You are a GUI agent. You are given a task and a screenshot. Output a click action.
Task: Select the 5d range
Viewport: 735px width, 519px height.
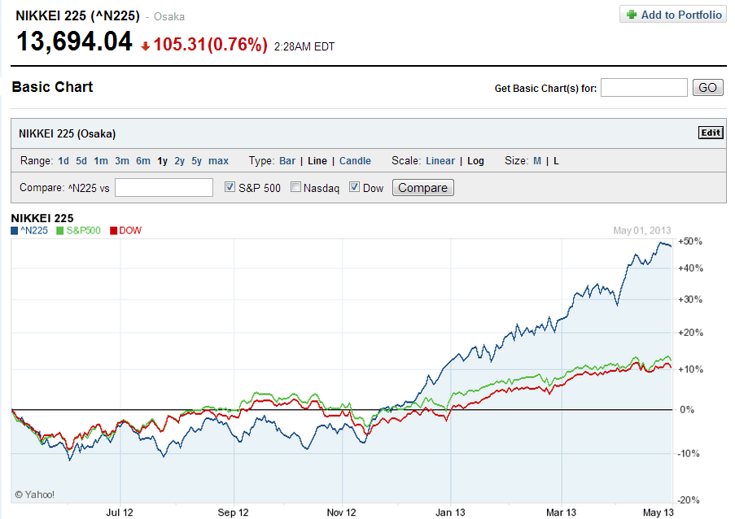pyautogui.click(x=81, y=161)
